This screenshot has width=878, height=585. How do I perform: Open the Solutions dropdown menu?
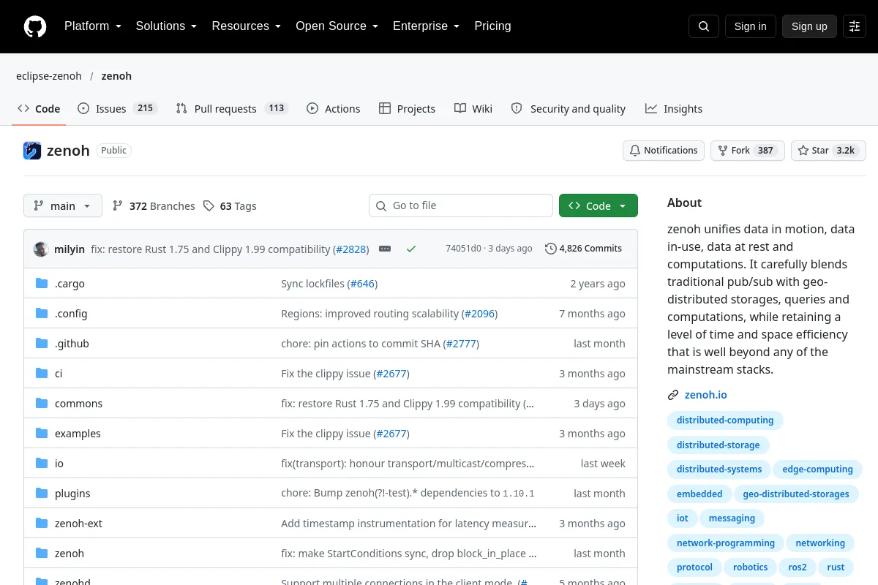point(166,26)
